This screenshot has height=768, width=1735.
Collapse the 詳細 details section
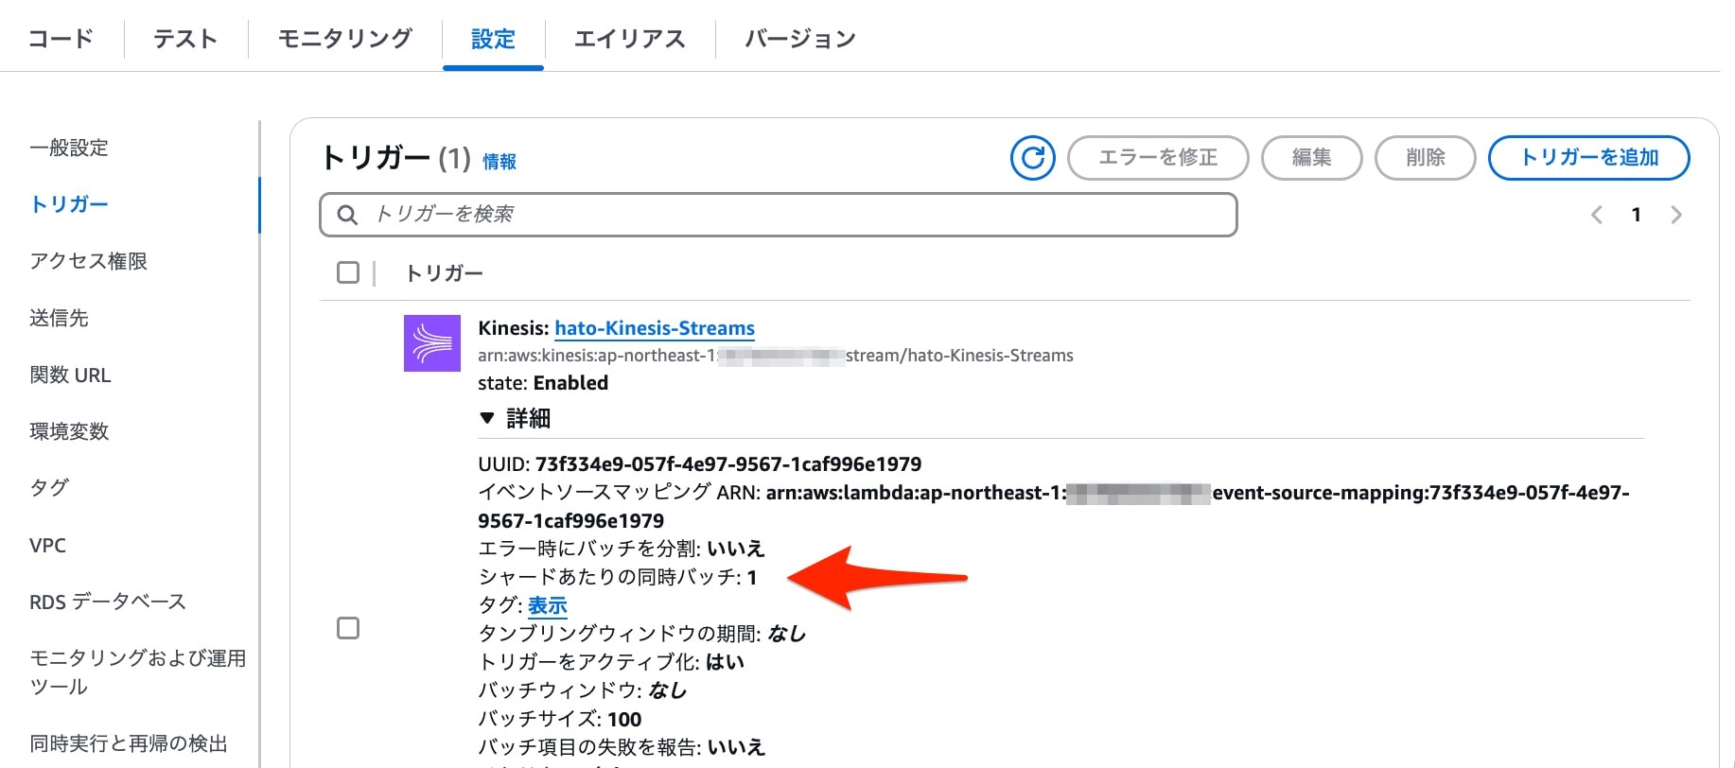pos(515,418)
